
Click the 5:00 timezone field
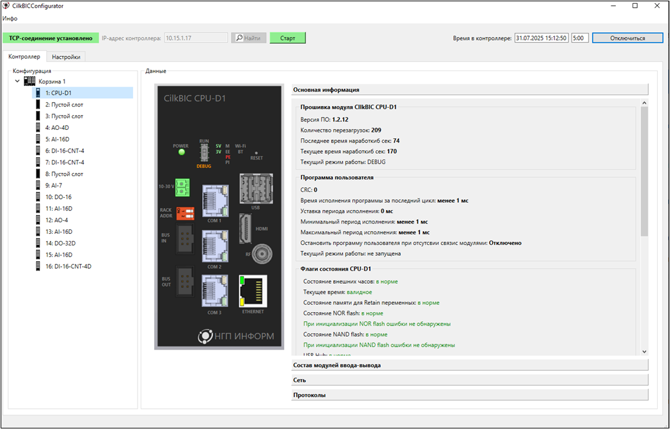(580, 38)
